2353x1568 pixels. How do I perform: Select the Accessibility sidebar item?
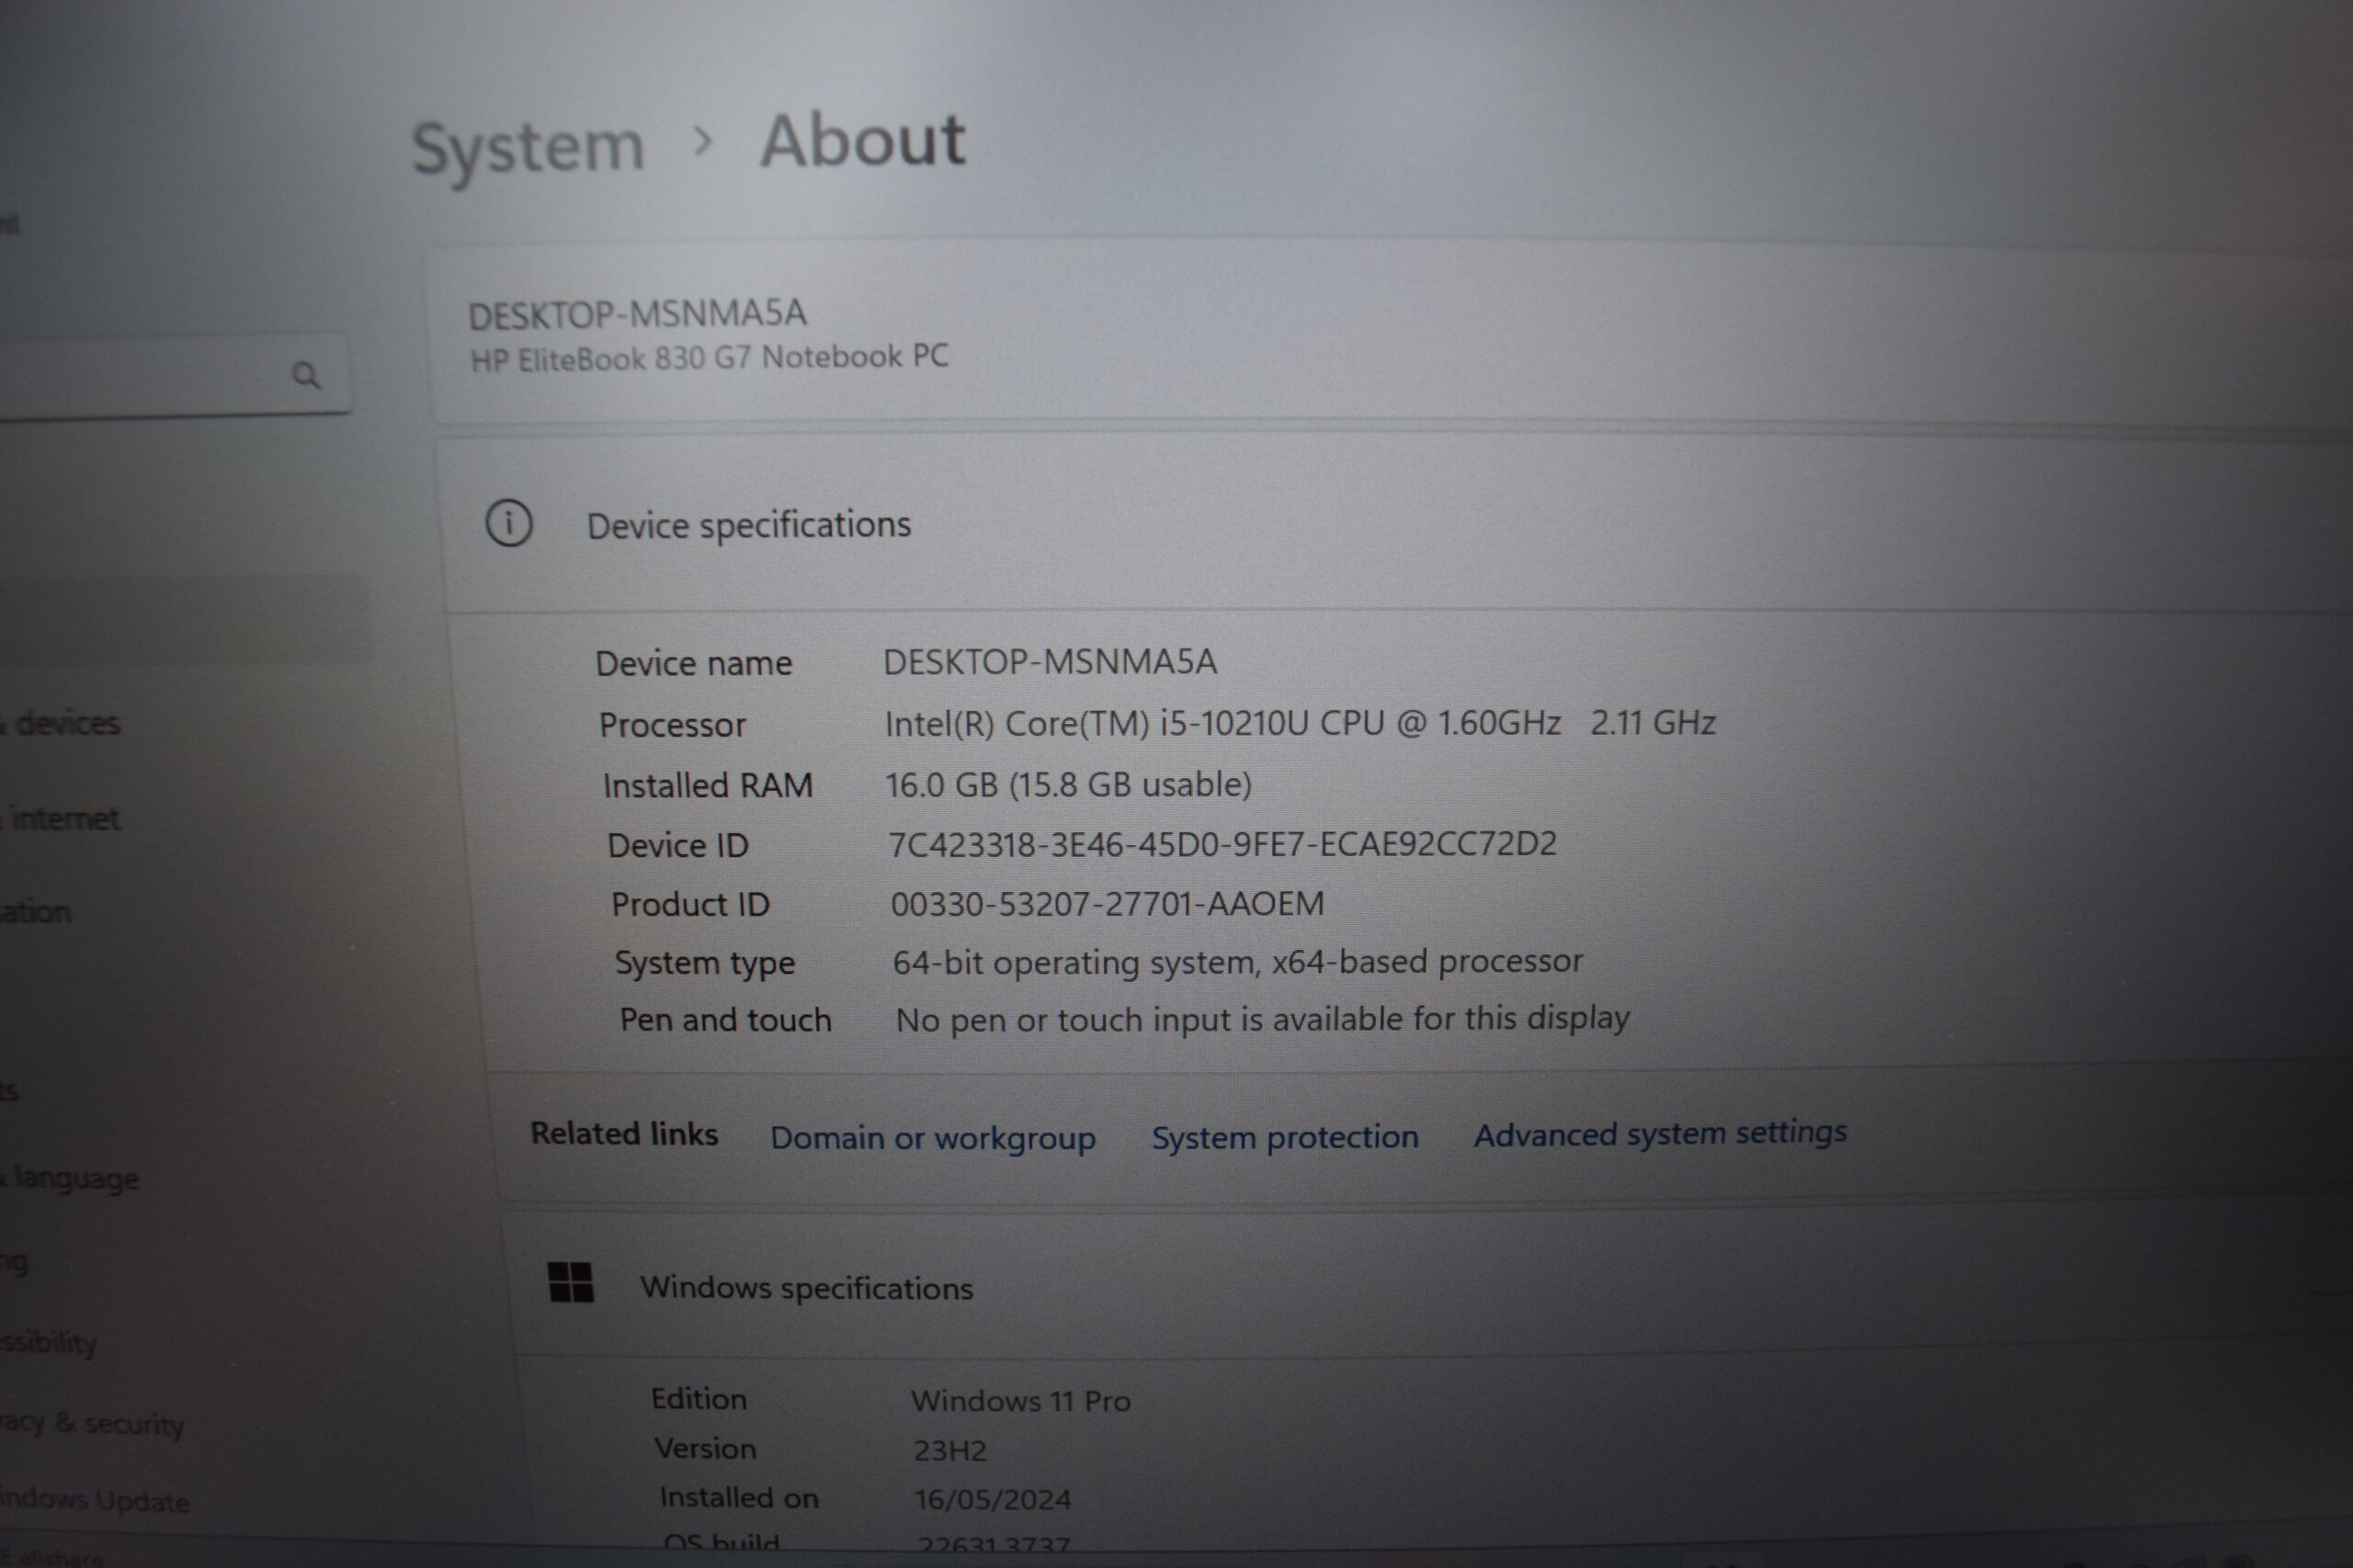tap(48, 1342)
